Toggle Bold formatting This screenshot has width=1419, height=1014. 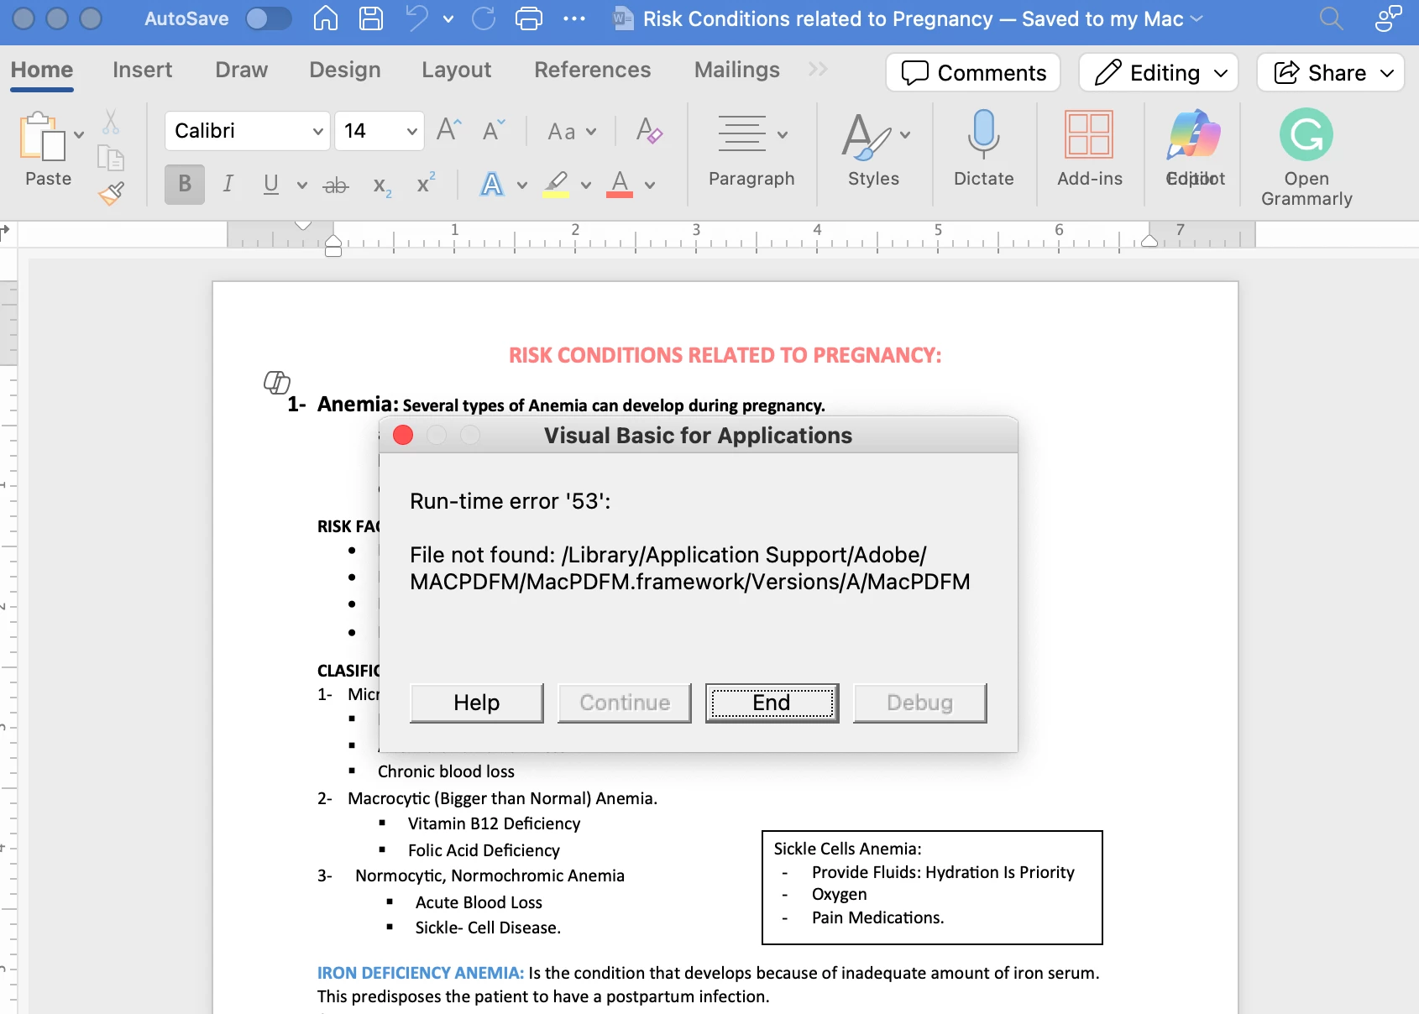click(x=185, y=184)
